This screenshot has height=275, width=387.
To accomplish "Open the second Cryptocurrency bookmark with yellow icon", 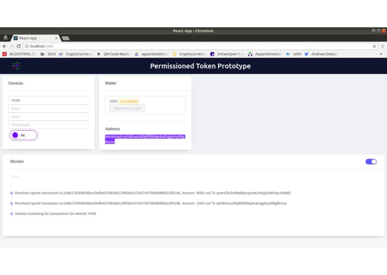I will coord(189,54).
